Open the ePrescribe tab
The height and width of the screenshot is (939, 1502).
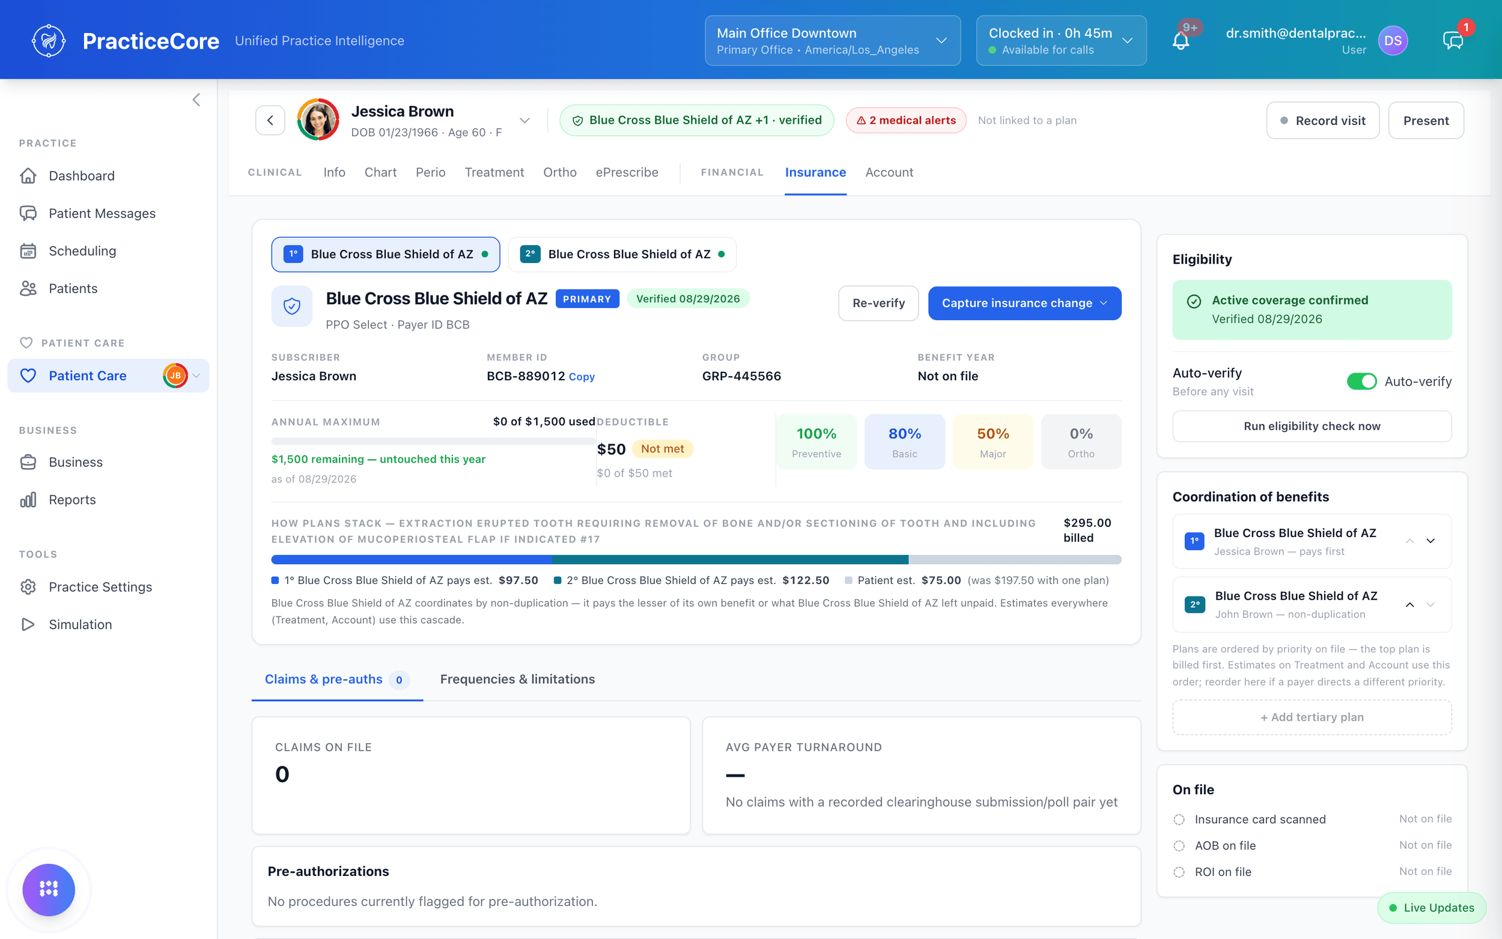coord(627,172)
